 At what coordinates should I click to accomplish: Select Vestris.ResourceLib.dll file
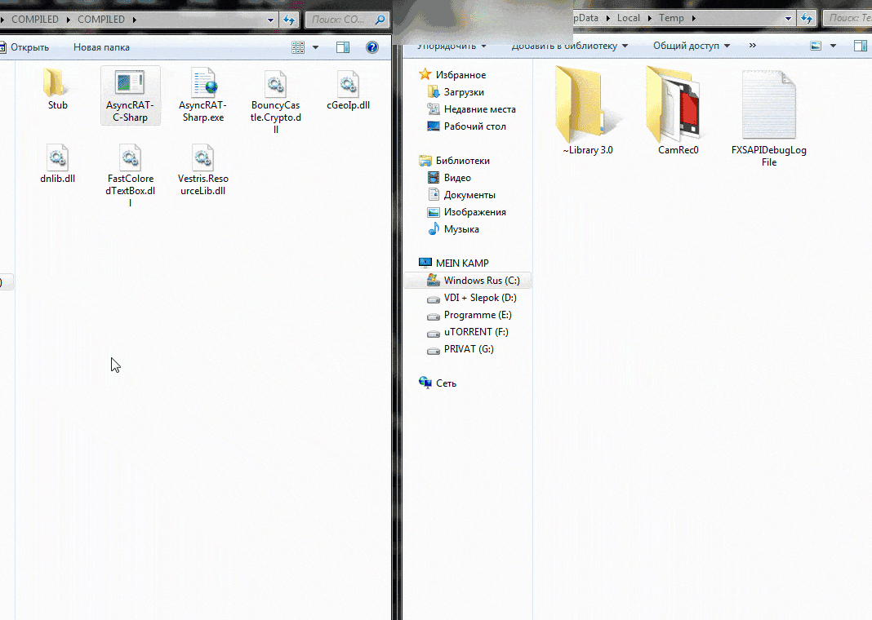tap(203, 169)
